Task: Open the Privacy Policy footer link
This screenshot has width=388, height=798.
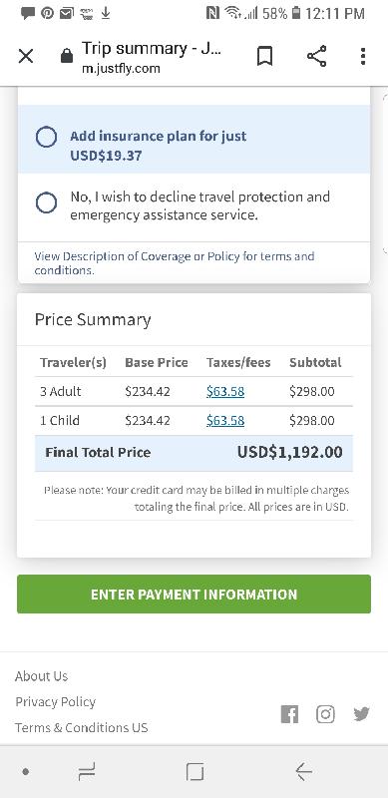Action: 56,702
